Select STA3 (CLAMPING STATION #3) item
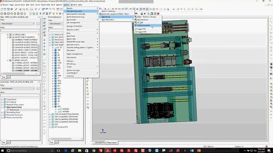Screen dimensions: 273x153 [66, 122]
